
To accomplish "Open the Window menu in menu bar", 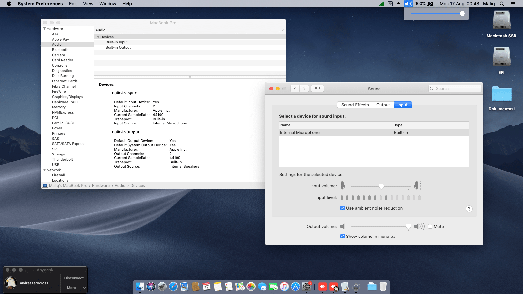I will (x=108, y=4).
